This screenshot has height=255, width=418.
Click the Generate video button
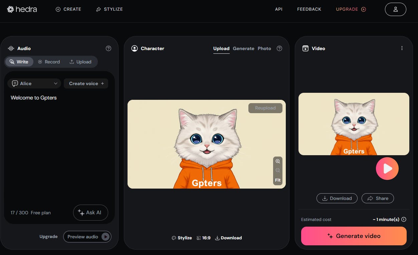(x=354, y=236)
